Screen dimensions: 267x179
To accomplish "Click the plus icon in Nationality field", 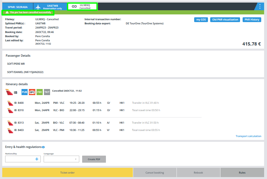I will 37,159.
